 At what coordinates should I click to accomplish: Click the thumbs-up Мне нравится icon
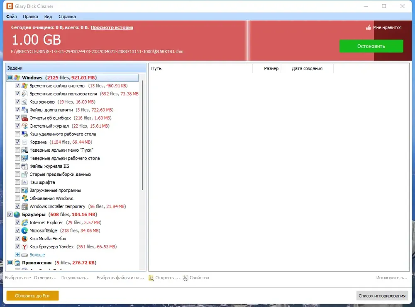coord(369,27)
